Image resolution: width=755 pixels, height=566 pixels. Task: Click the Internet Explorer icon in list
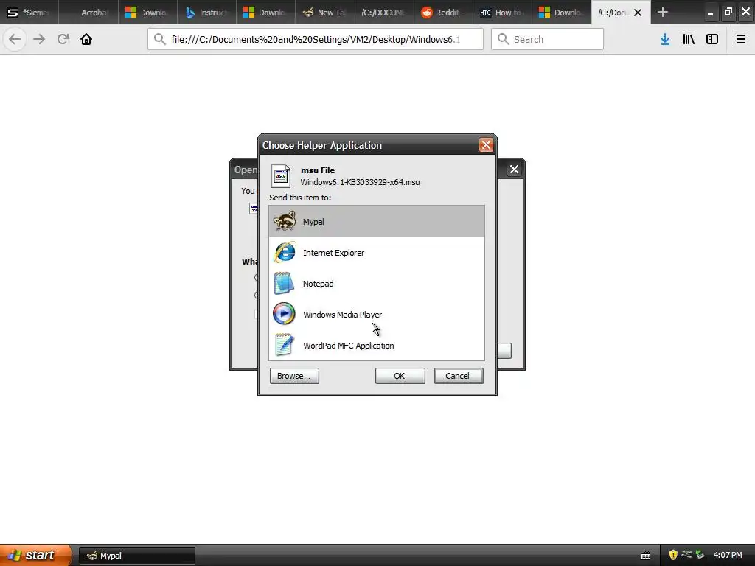click(x=285, y=252)
